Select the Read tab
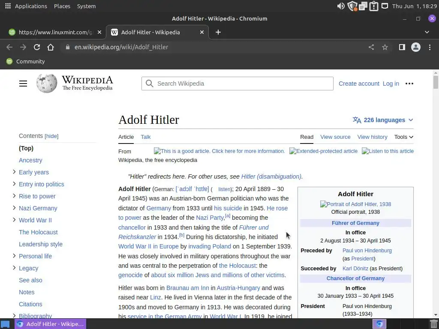Screen dimensions: 439x329 click(307, 137)
